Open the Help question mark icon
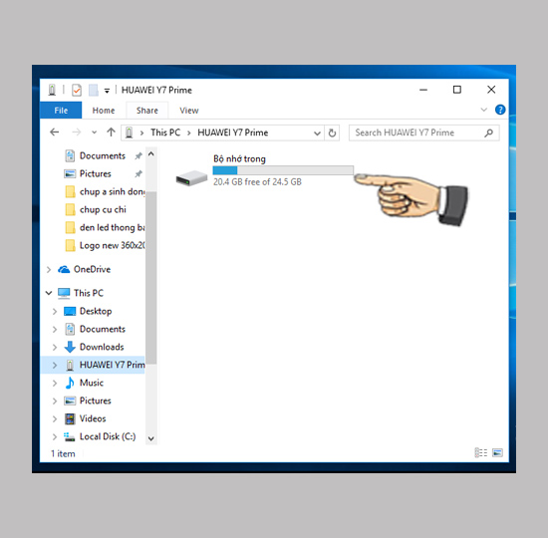 [500, 110]
